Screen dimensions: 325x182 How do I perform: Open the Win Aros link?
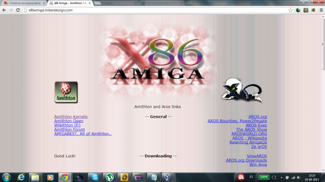(x=258, y=164)
